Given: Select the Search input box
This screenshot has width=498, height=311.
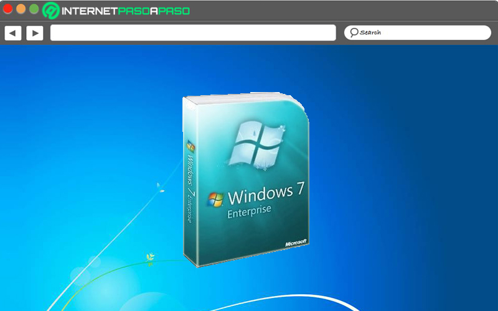Looking at the screenshot, I should pos(418,32).
